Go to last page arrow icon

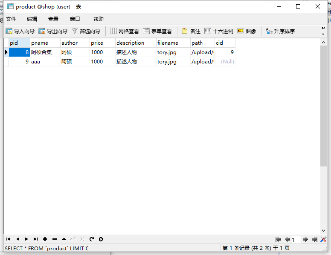point(314,239)
